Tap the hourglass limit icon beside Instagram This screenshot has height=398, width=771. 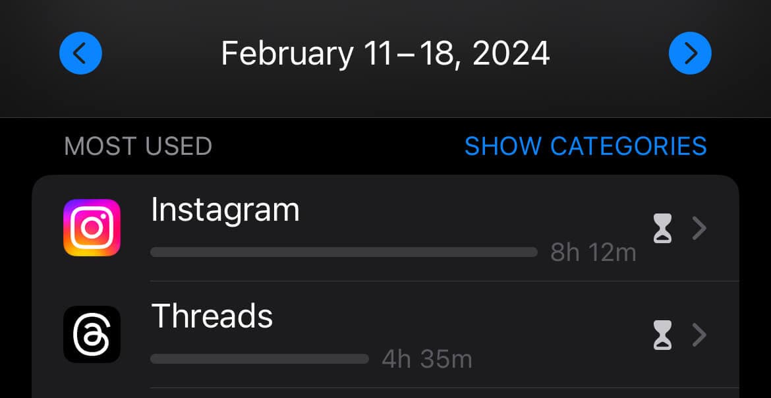[x=662, y=228]
